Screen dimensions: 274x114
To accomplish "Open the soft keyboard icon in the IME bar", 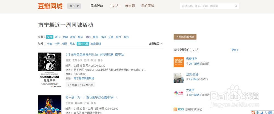I will [x=270, y=112].
